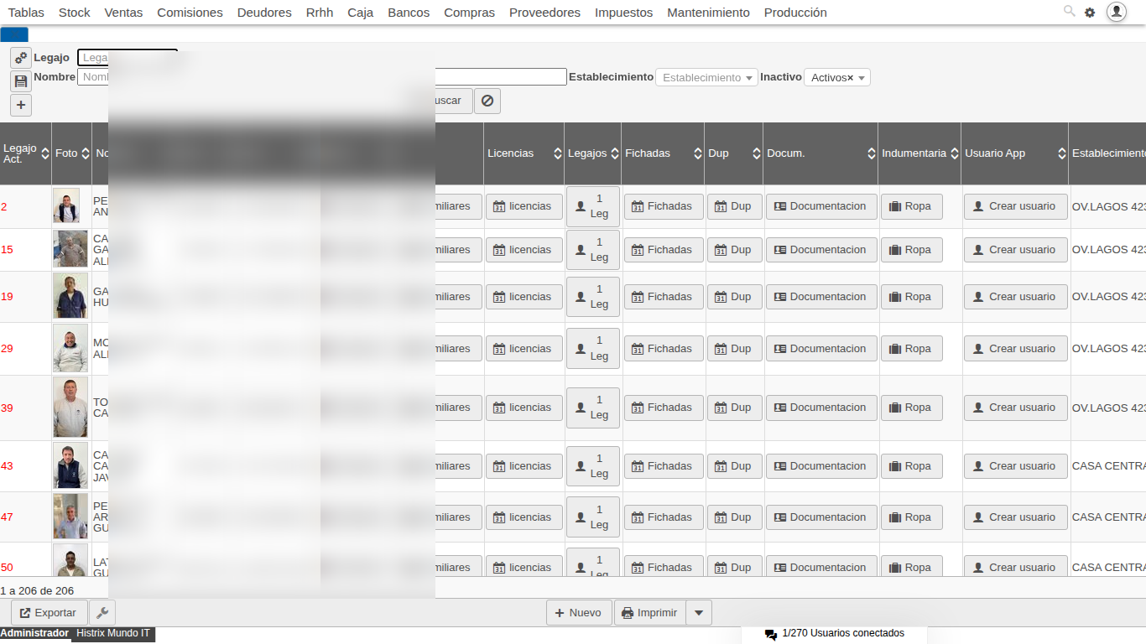Viewport: 1146px width, 644px height.
Task: Click the gears icon beside Legajo
Action: tap(21, 58)
